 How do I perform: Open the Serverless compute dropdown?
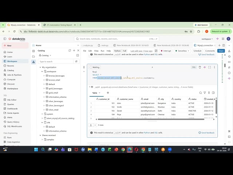point(182,51)
